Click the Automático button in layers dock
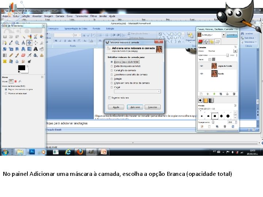The width and height of the screenshot is (263, 197). pyautogui.click(x=232, y=35)
